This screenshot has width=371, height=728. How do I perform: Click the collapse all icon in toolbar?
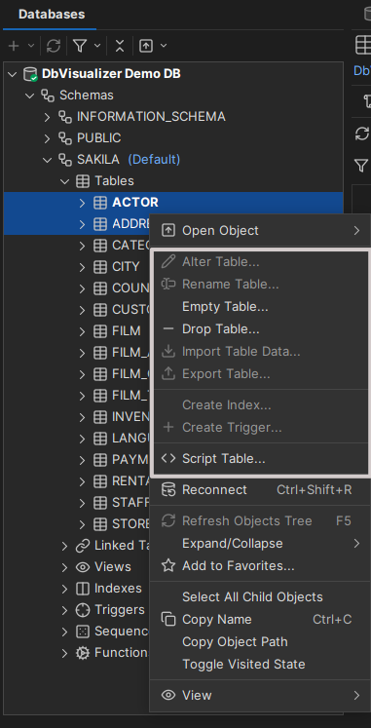[x=120, y=46]
